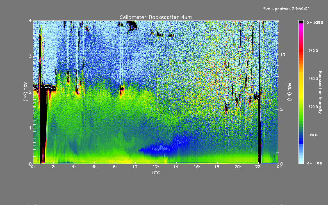Image resolution: width=328 pixels, height=205 pixels.
Task: Click the '10' kft tick on right axis
Action: (x=282, y=55)
